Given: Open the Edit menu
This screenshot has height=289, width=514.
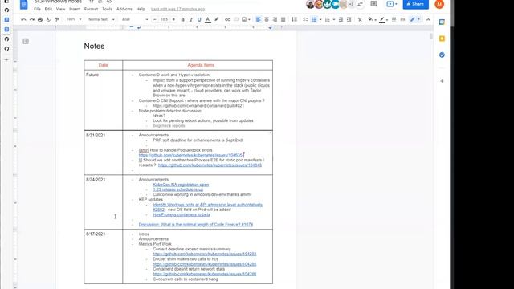Looking at the screenshot, I should coord(48,9).
